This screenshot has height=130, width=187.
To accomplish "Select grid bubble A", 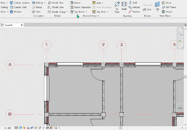I will 10,65.
